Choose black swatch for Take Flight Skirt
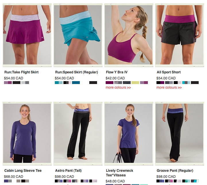Image resolution: width=207 pixels, height=185 pixels. pos(16,83)
